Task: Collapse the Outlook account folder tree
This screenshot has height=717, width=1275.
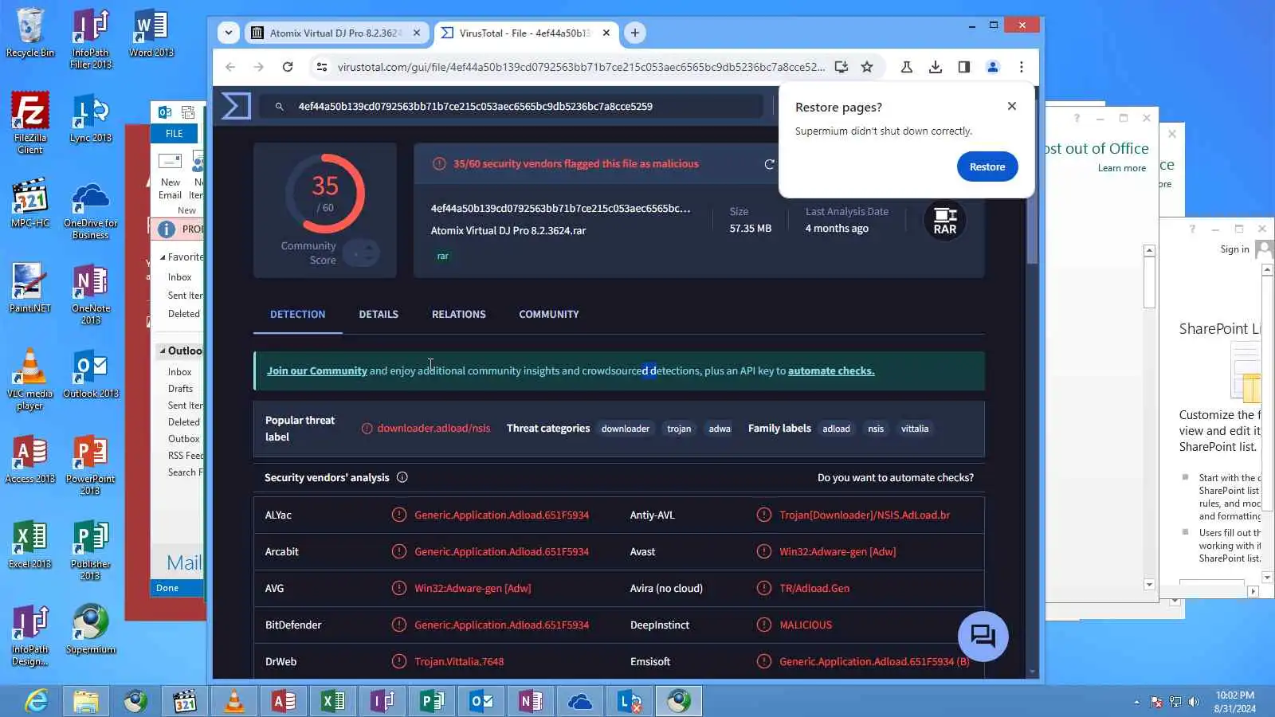Action: [x=163, y=351]
